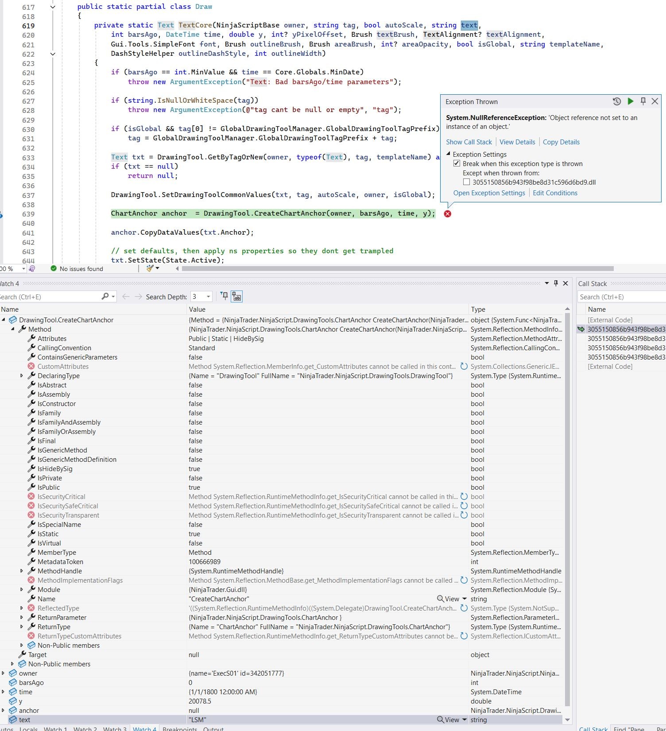Screen dimensions: 666x731
Task: Click the Watch search forward arrow
Action: tap(139, 297)
